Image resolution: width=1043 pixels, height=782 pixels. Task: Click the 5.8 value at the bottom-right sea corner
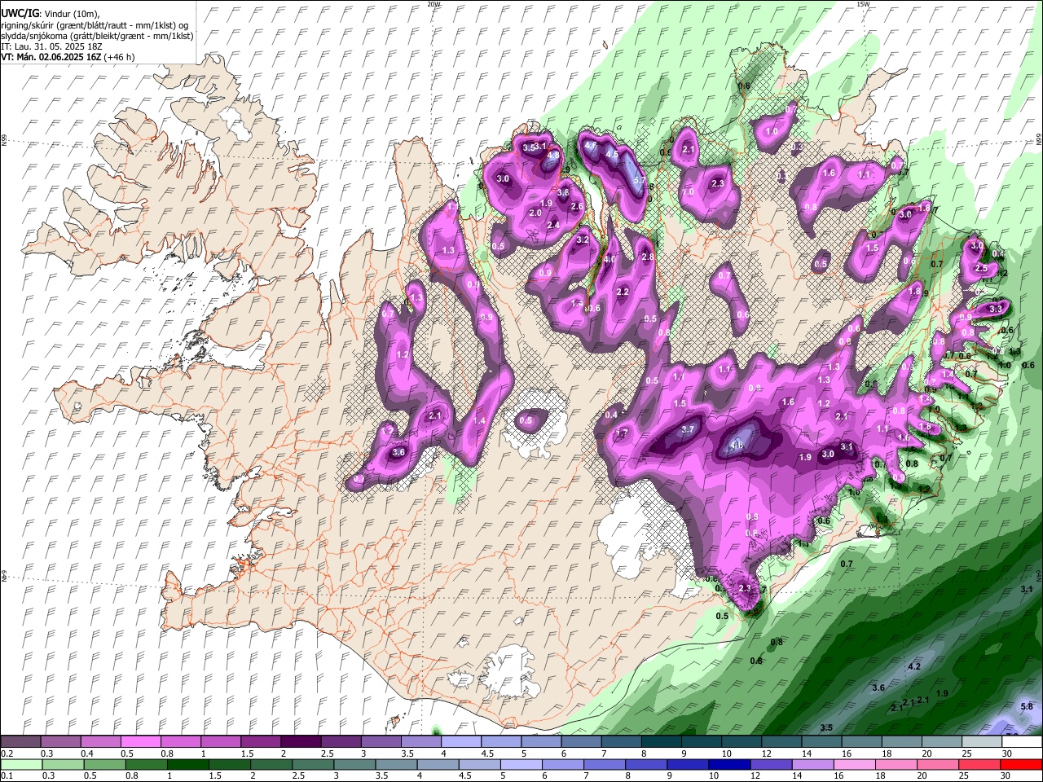(1027, 706)
